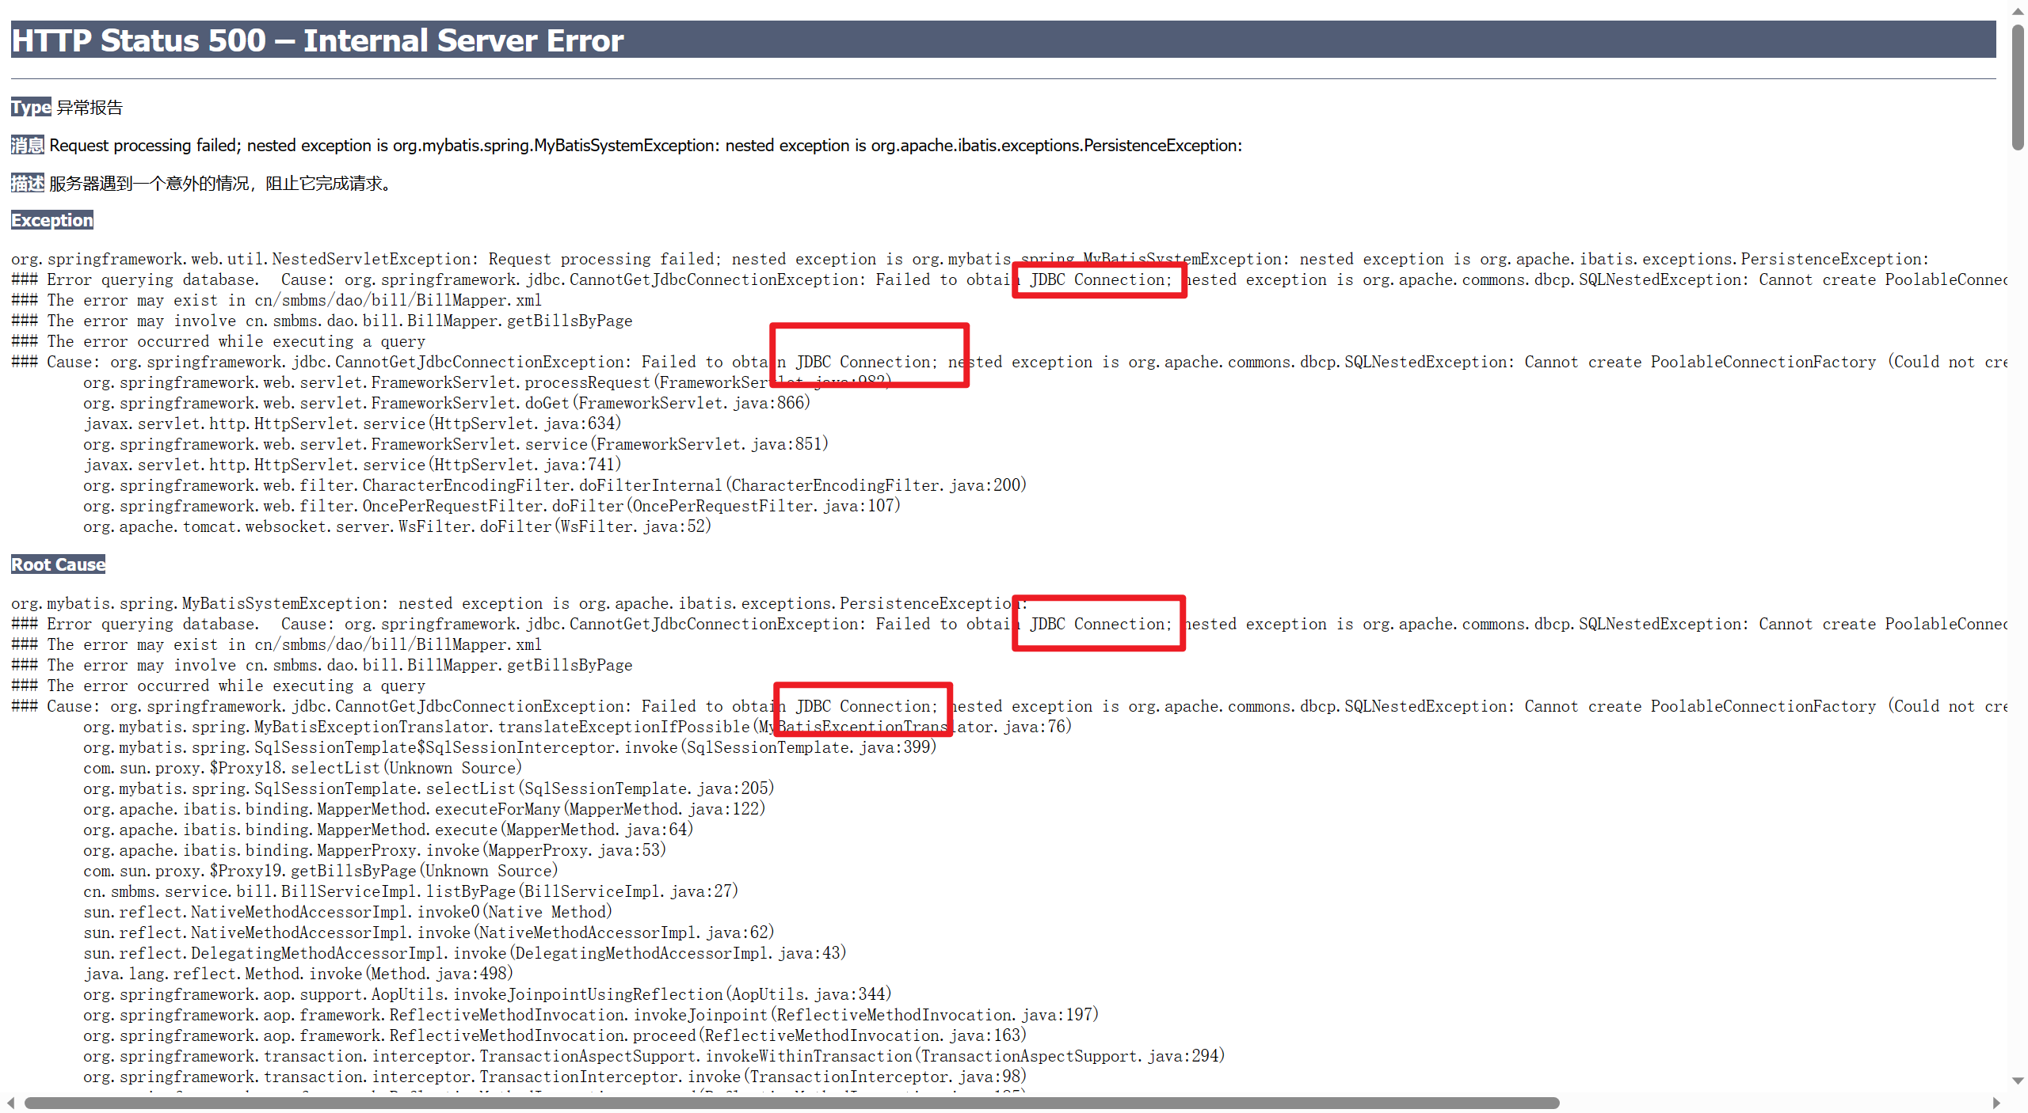Click the FrameworkServlet.java:851 stack line
Image resolution: width=2028 pixels, height=1113 pixels.
[x=456, y=444]
